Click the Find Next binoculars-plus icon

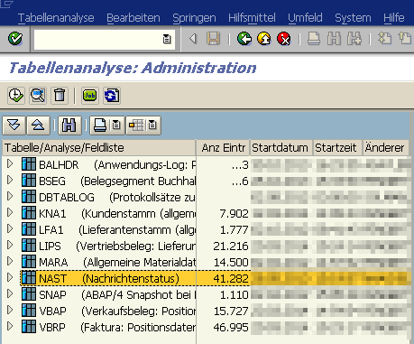pyautogui.click(x=354, y=39)
